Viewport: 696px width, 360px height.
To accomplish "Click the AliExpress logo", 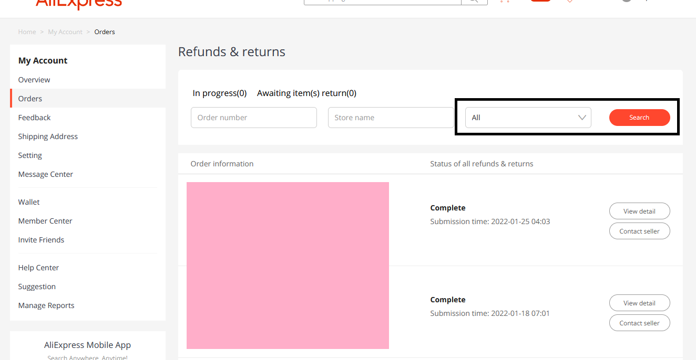I will (x=79, y=3).
